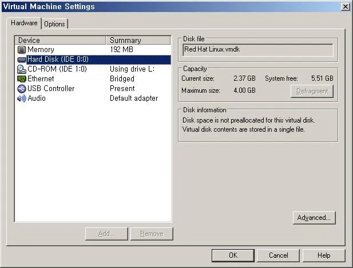Click the Audio speaker icon
The width and height of the screenshot is (353, 268).
(x=22, y=98)
